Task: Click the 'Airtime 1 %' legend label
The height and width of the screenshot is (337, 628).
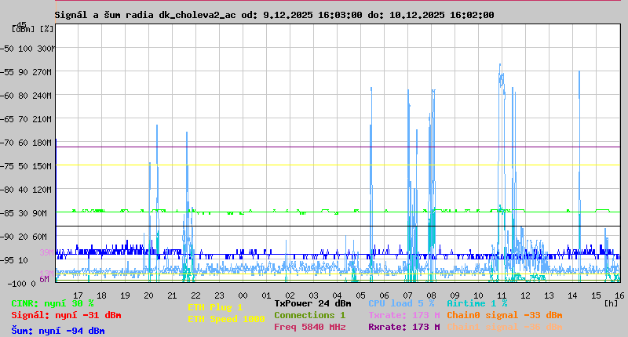Action: (x=477, y=303)
